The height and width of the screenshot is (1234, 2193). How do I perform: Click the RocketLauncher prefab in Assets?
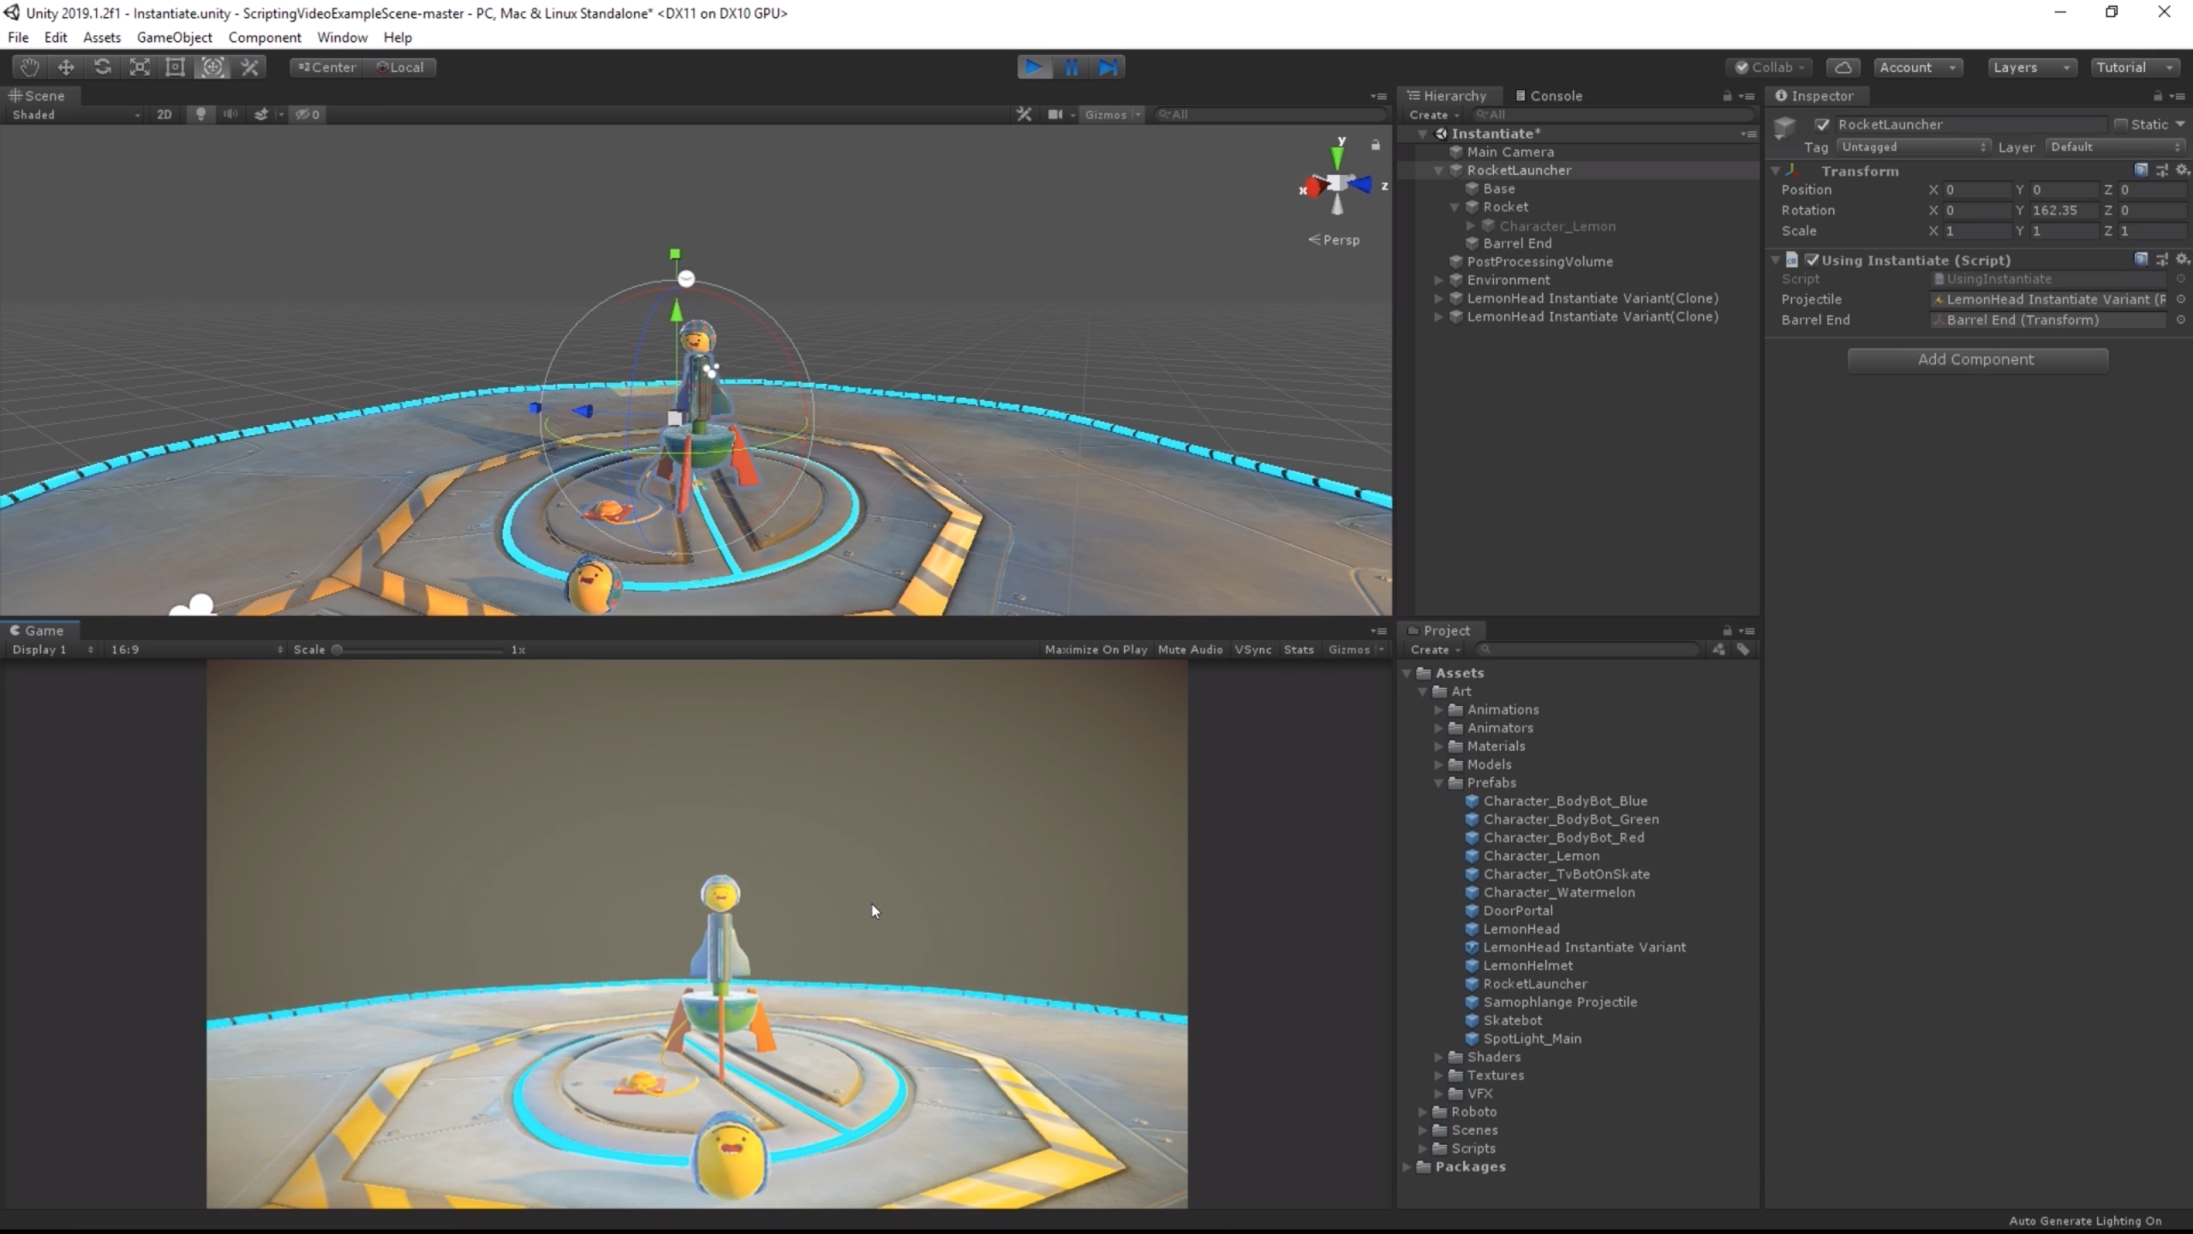1535,982
